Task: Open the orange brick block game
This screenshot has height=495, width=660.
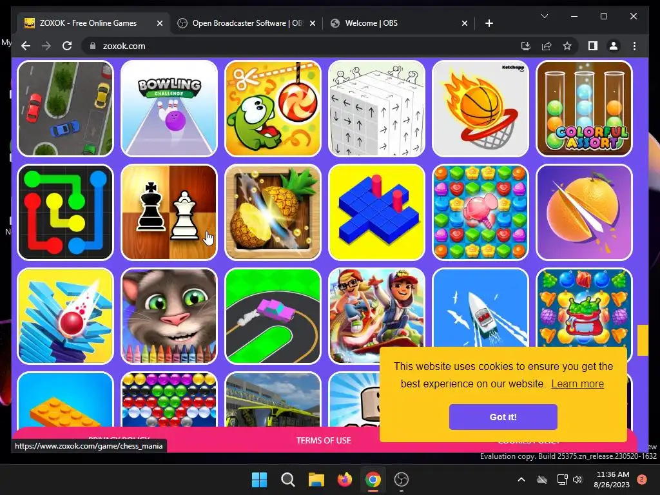Action: [66, 400]
